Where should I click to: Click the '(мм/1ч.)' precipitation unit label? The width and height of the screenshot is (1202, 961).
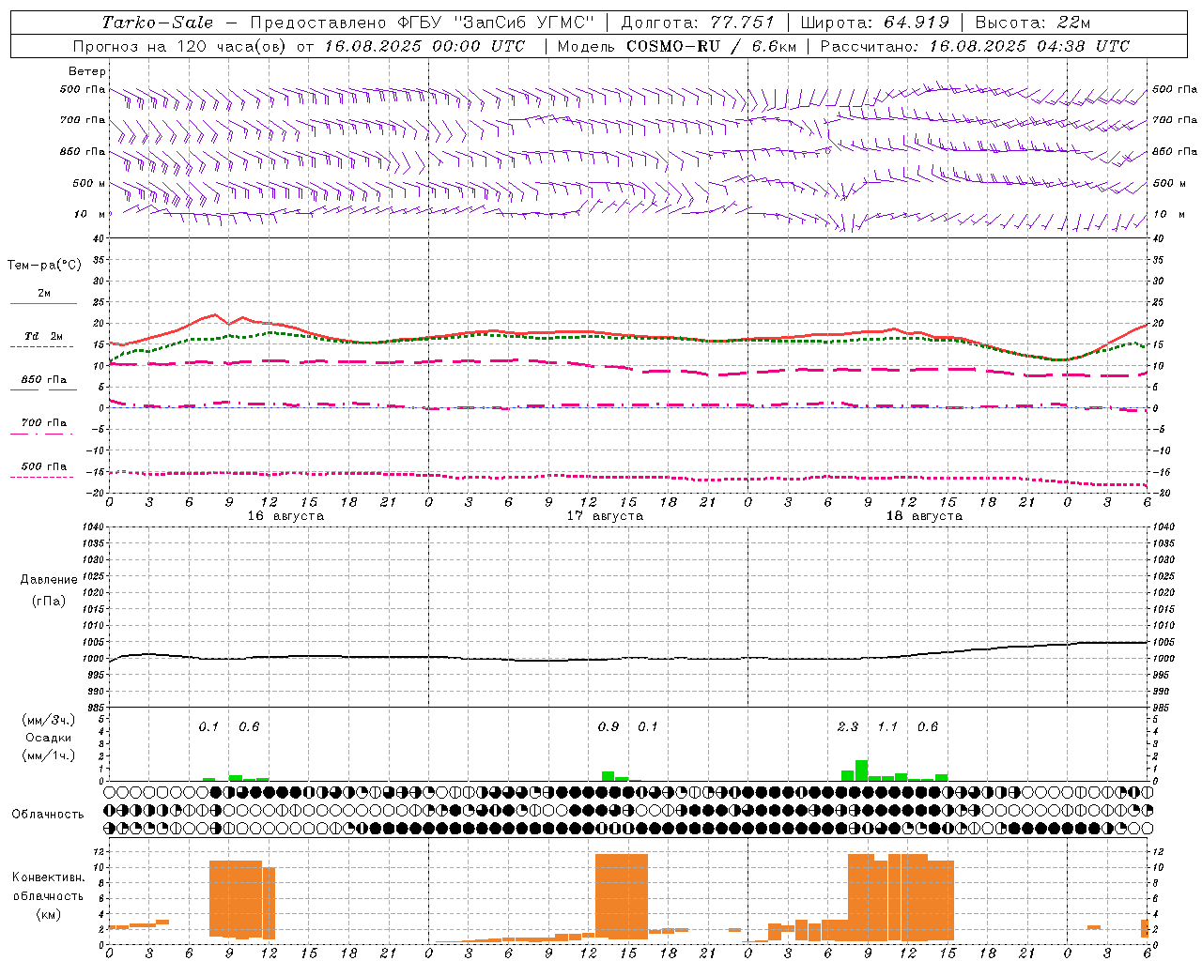click(x=49, y=755)
